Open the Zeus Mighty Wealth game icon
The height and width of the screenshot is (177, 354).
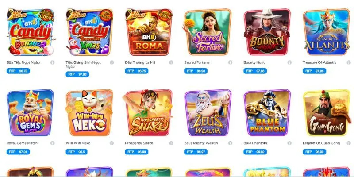coord(208,113)
